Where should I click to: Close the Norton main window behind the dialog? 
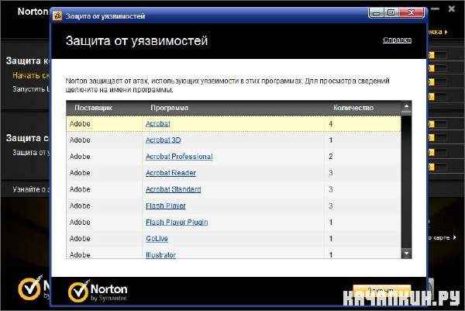[x=451, y=9]
